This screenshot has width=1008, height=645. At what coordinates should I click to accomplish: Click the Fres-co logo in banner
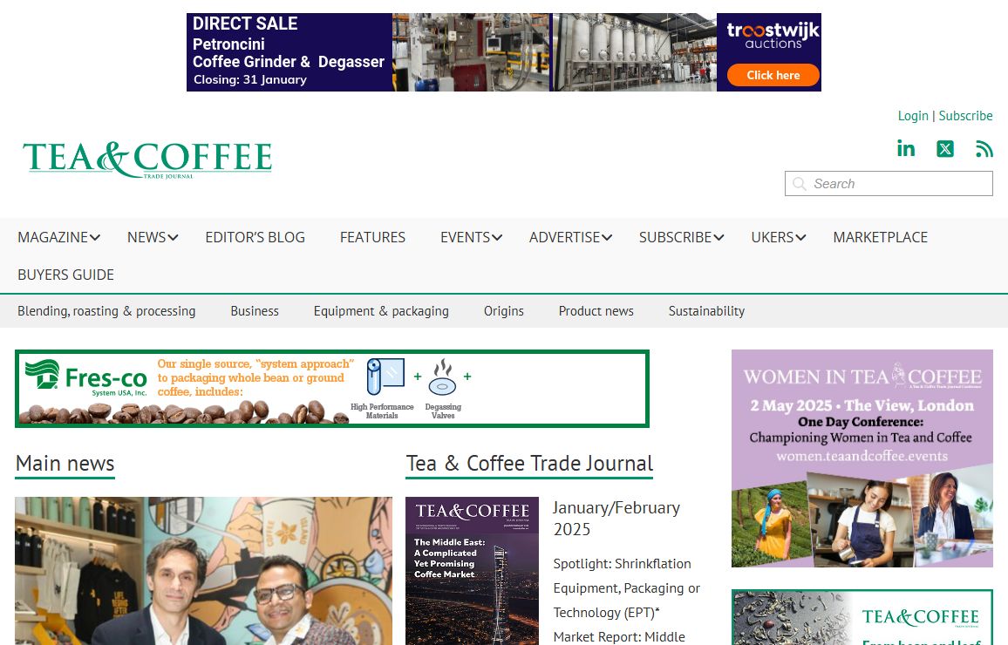click(x=87, y=377)
